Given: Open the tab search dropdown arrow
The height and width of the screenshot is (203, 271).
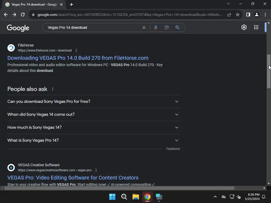Looking at the screenshot, I should pos(228,4).
